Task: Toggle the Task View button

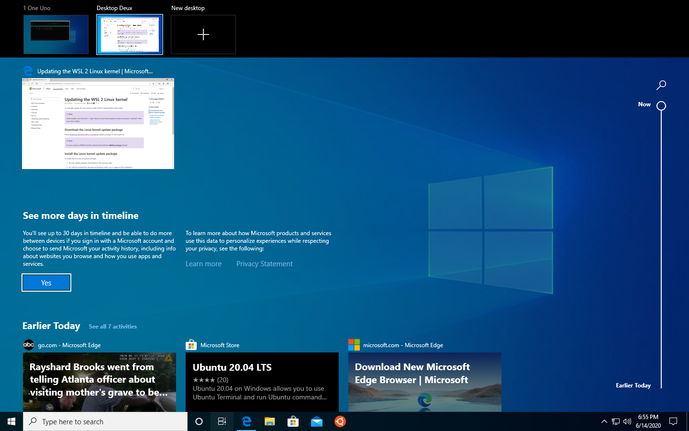Action: pyautogui.click(x=222, y=421)
